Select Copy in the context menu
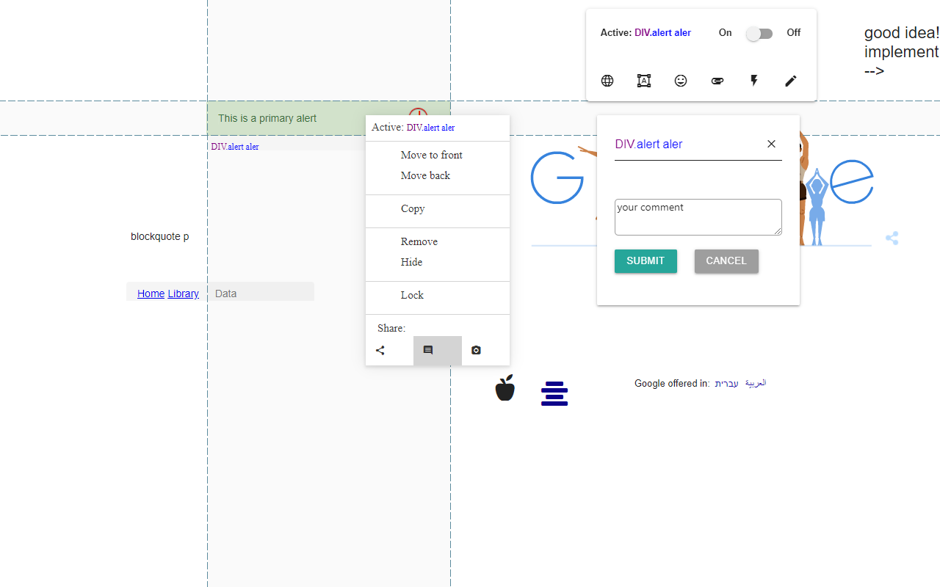Image resolution: width=940 pixels, height=587 pixels. tap(413, 208)
